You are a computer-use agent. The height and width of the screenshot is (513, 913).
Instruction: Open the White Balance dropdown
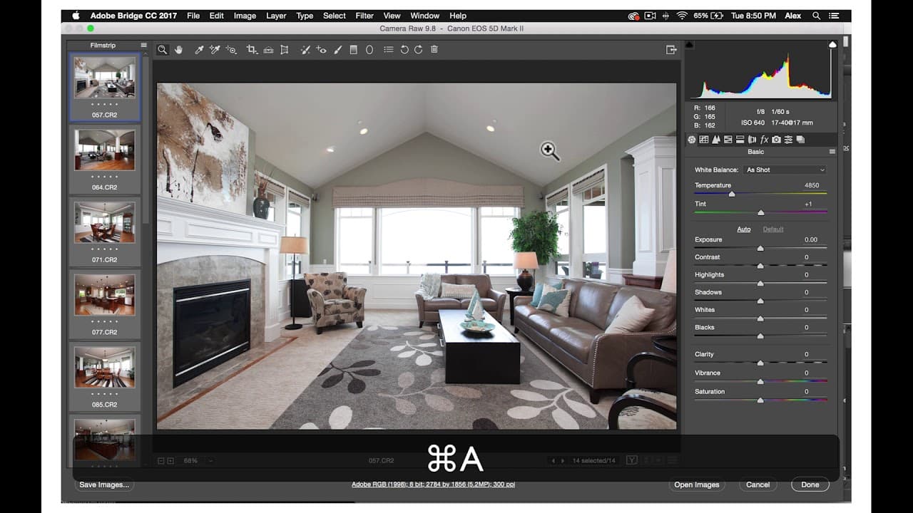tap(785, 170)
